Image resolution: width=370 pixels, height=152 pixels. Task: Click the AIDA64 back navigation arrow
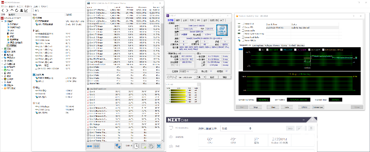pos(2,10)
